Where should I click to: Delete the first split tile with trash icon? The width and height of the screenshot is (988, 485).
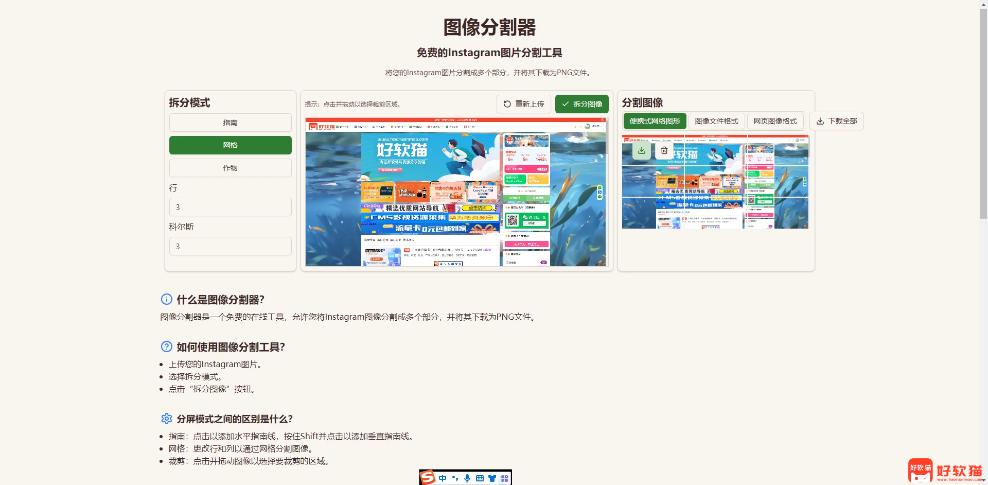click(664, 151)
